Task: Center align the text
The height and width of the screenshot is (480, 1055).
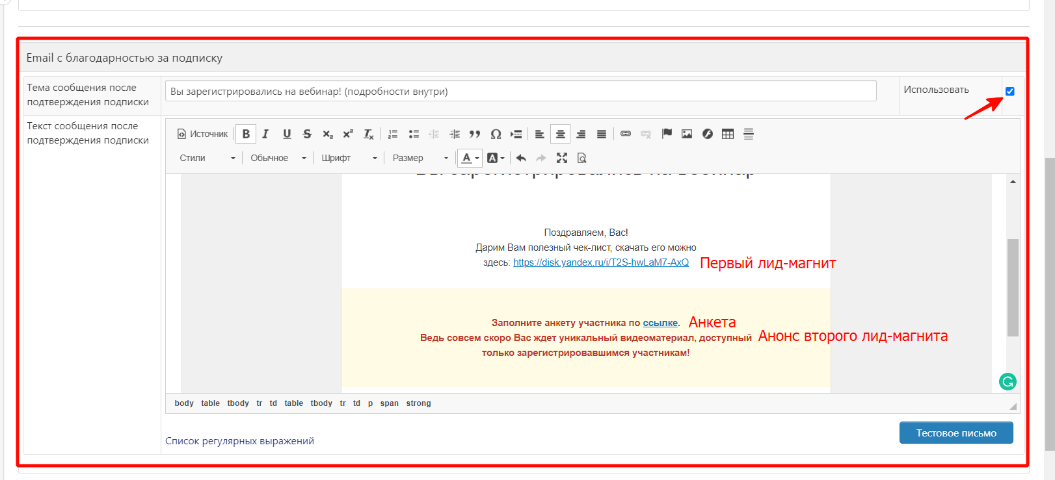Action: tap(560, 134)
